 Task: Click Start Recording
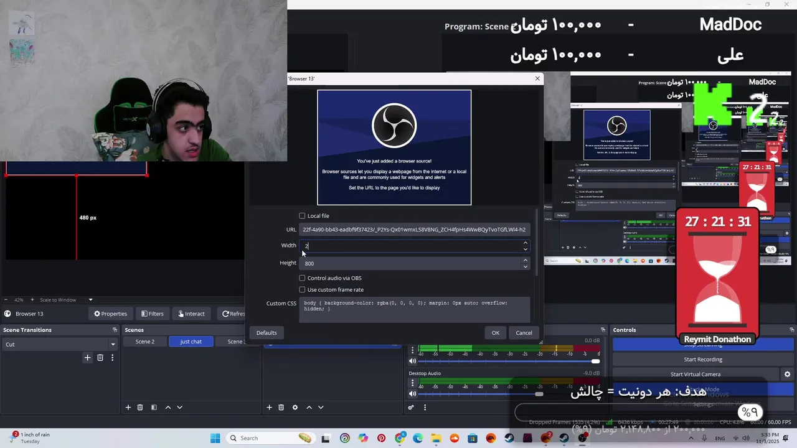point(703,360)
